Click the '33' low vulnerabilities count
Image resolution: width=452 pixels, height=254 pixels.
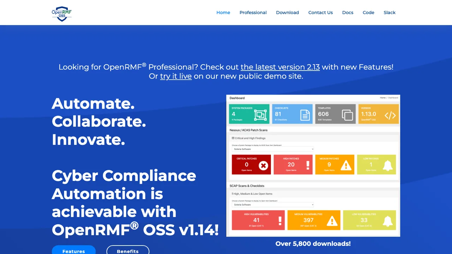(364, 220)
